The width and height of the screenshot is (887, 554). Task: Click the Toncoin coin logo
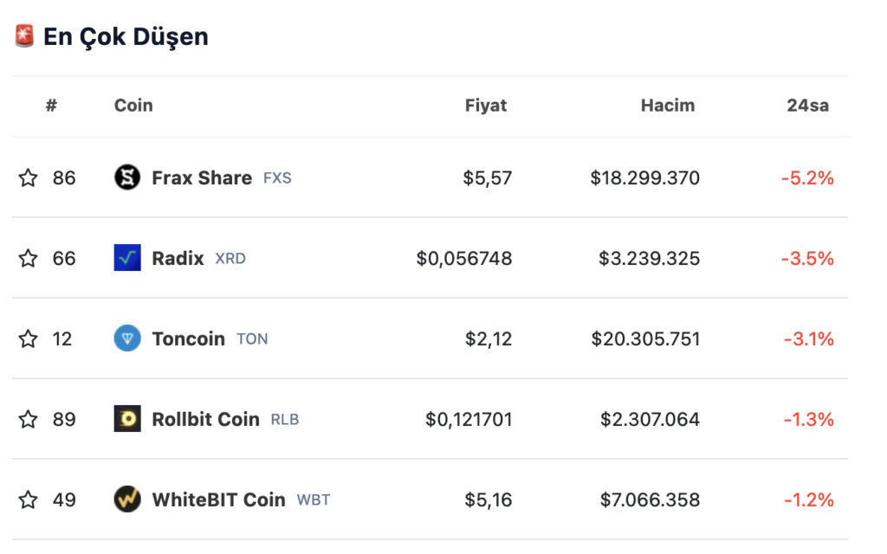click(127, 338)
